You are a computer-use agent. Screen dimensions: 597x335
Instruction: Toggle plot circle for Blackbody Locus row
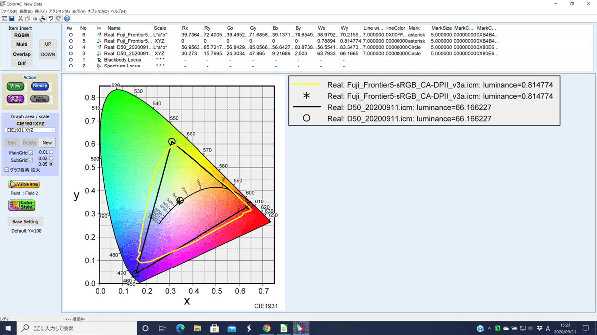pyautogui.click(x=71, y=60)
